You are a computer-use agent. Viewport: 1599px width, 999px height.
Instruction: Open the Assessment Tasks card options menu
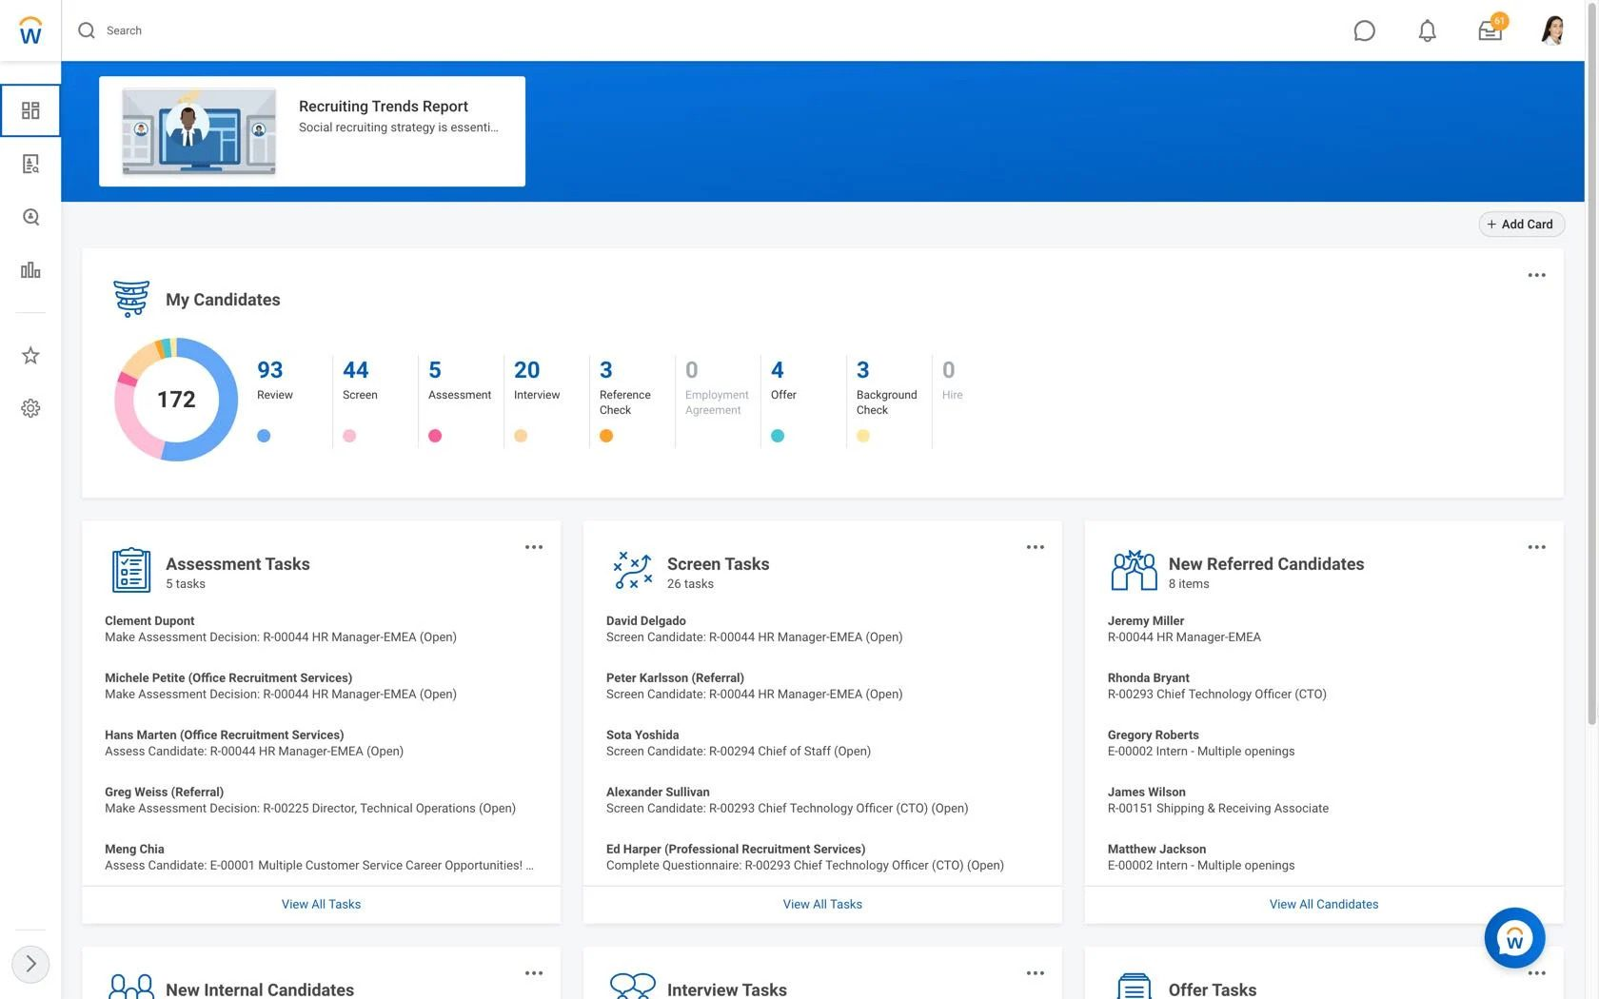tap(533, 547)
